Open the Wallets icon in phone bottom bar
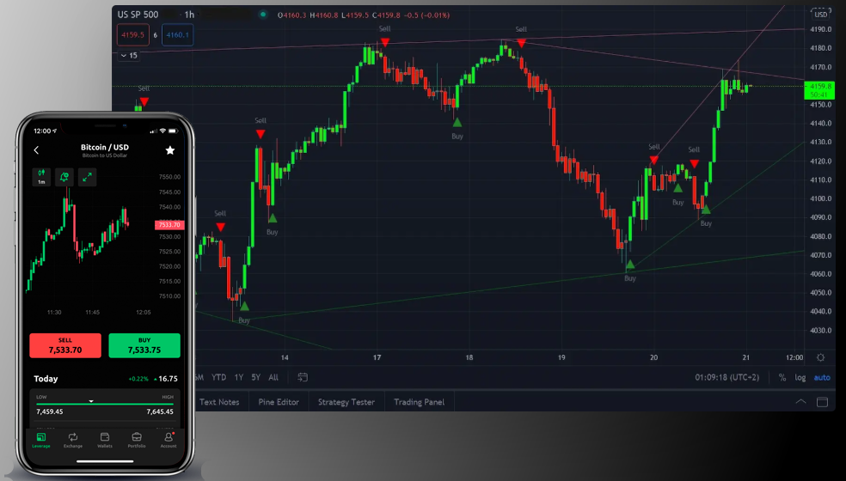Viewport: 846px width, 481px height. click(x=105, y=440)
